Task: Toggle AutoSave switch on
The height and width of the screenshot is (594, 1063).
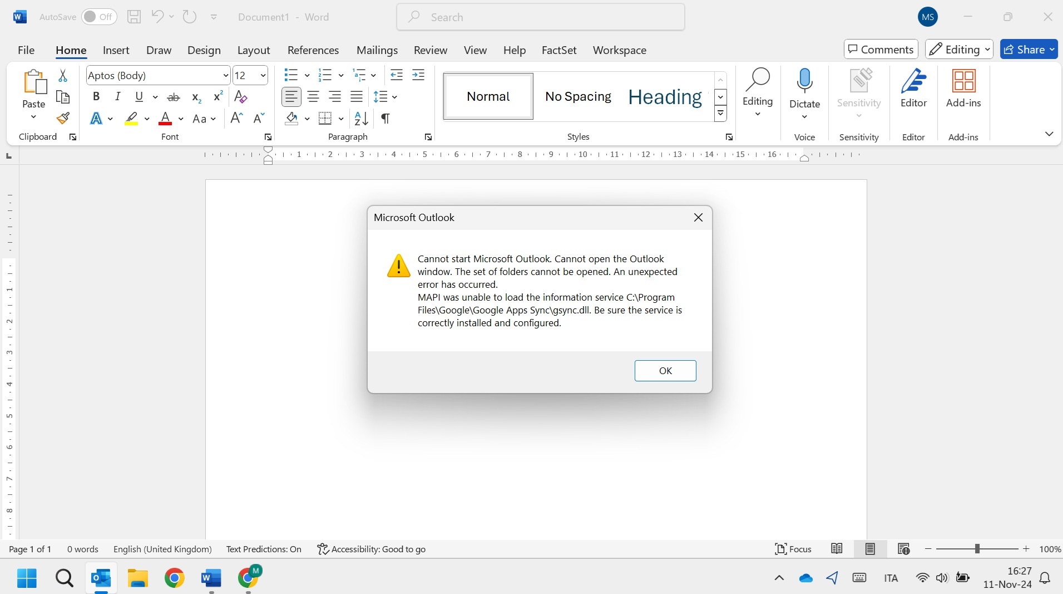Action: coord(99,17)
